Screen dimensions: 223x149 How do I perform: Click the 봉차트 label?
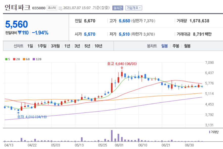tap(152, 46)
